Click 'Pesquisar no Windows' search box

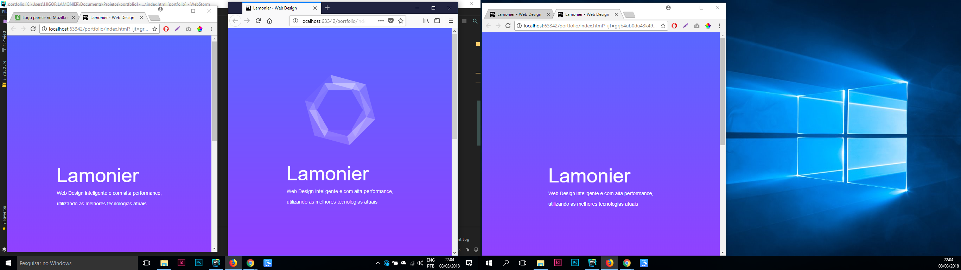pyautogui.click(x=78, y=263)
